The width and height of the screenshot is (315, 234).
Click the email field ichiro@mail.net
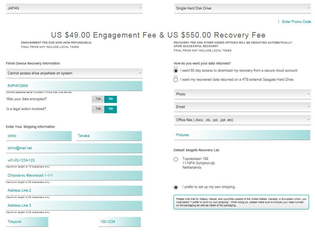click(x=74, y=148)
